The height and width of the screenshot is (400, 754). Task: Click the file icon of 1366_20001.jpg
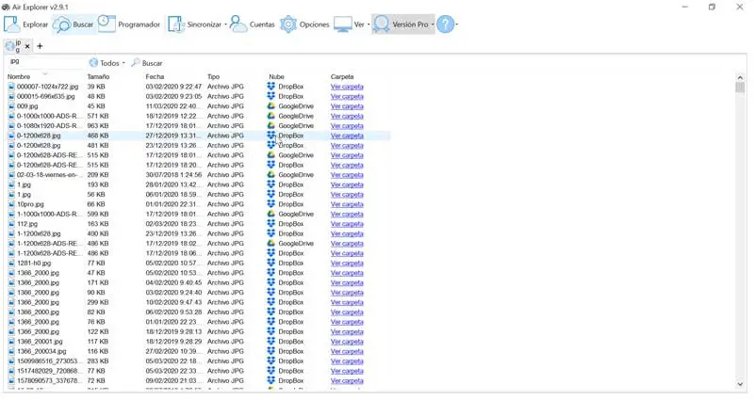[11, 342]
